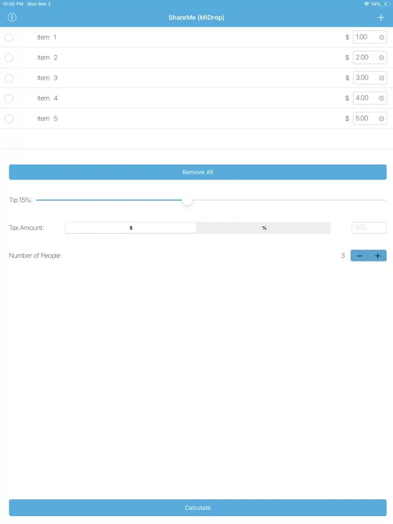Add a new item with plus icon
This screenshot has height=524, width=393.
380,17
